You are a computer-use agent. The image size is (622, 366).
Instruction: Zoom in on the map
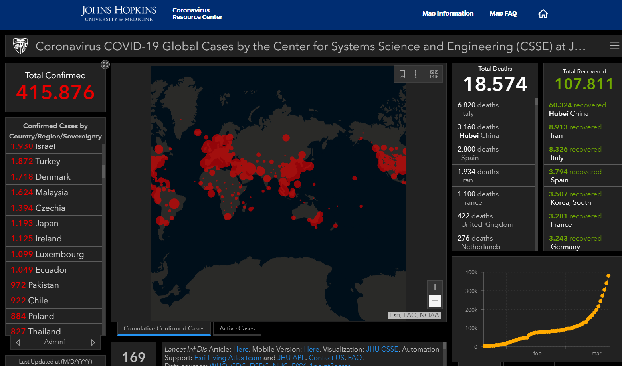point(435,287)
